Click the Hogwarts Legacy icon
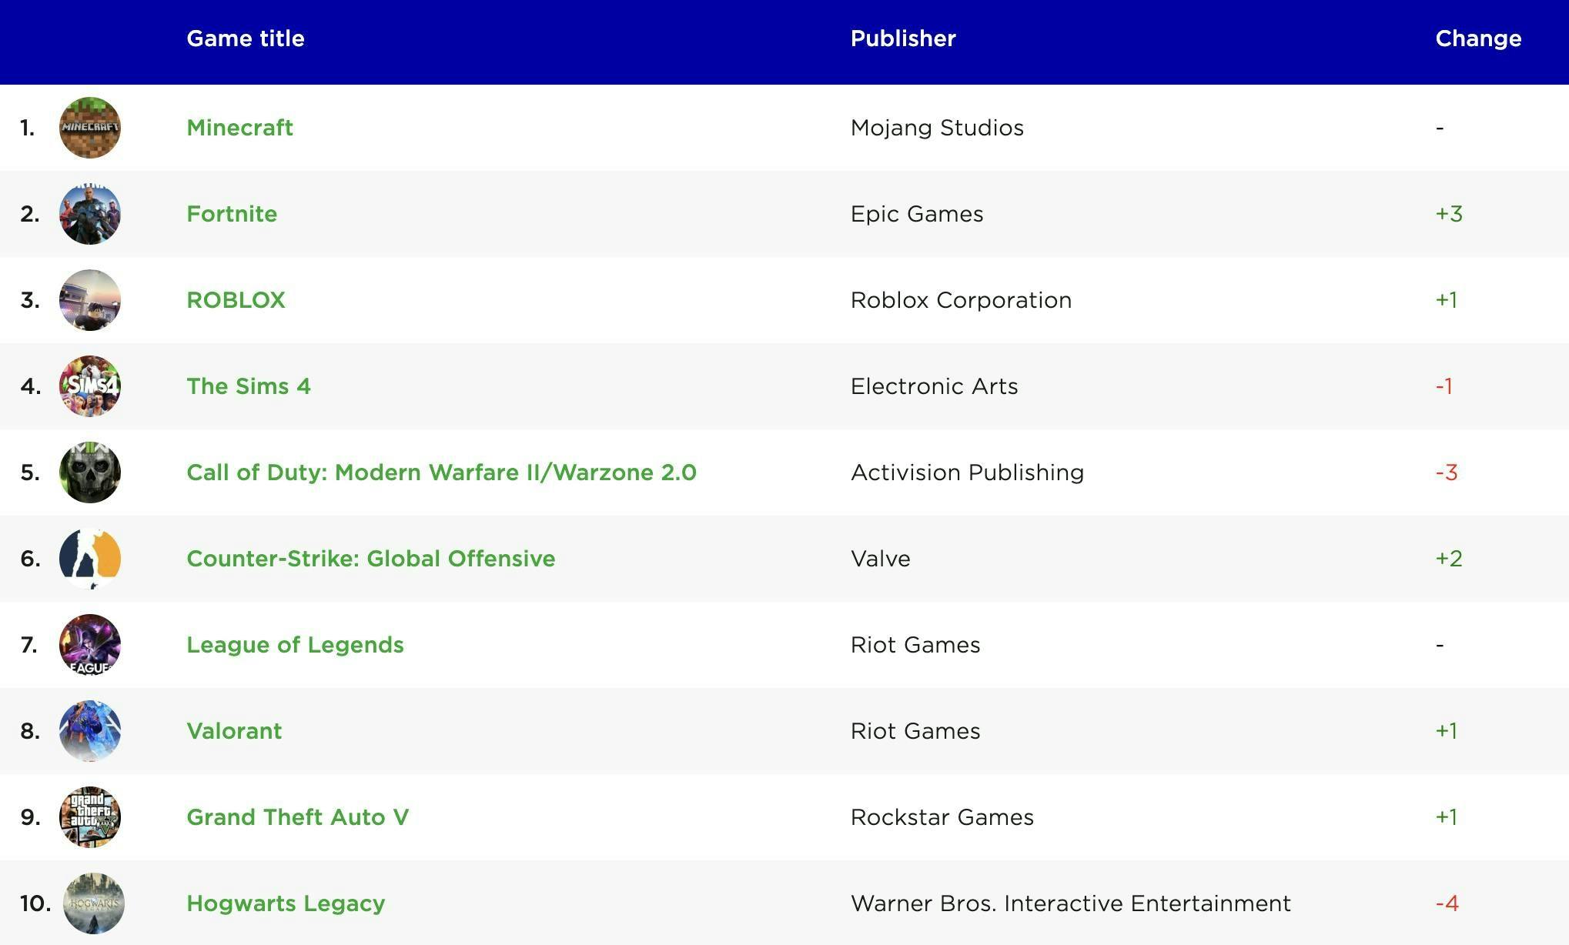This screenshot has height=945, width=1569. tap(90, 903)
